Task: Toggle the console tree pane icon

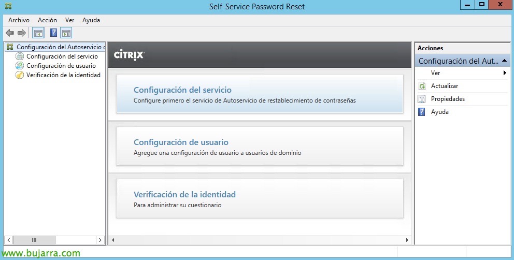Action: coord(38,33)
